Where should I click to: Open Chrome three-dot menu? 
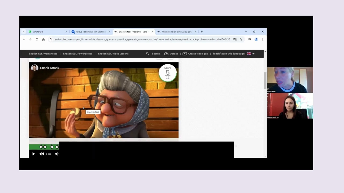[x=263, y=39]
